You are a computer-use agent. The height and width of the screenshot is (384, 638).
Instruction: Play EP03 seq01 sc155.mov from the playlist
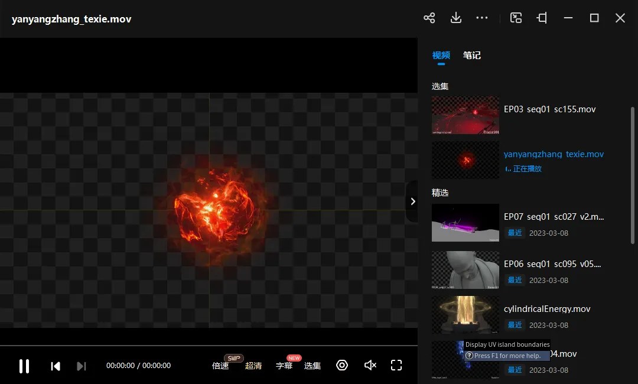pos(466,115)
